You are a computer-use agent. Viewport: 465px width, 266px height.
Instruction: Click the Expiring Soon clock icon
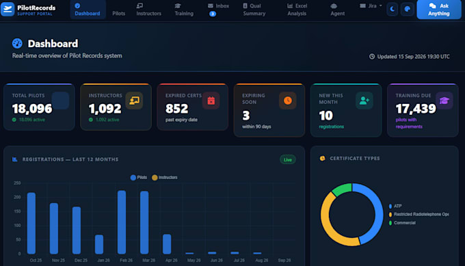[x=287, y=101]
